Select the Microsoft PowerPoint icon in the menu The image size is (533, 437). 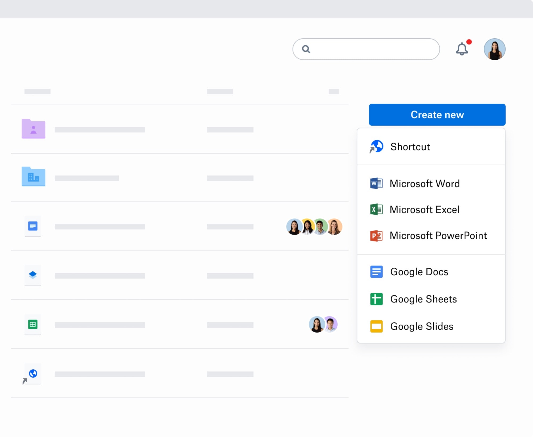(376, 235)
